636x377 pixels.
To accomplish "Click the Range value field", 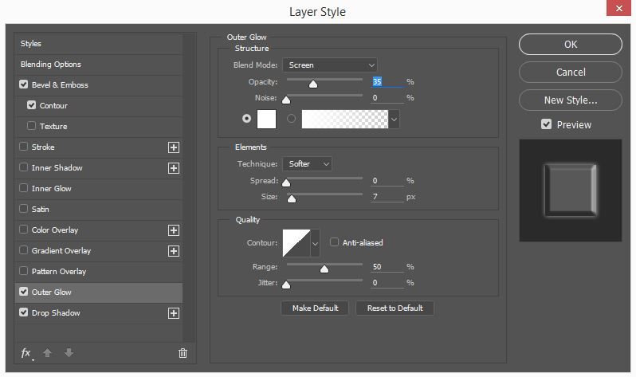I will (387, 267).
